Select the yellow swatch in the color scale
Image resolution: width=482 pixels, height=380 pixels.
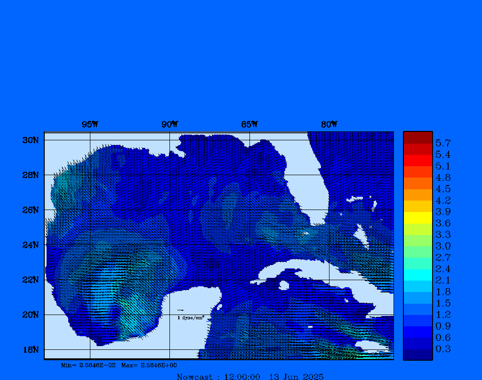[x=418, y=218]
